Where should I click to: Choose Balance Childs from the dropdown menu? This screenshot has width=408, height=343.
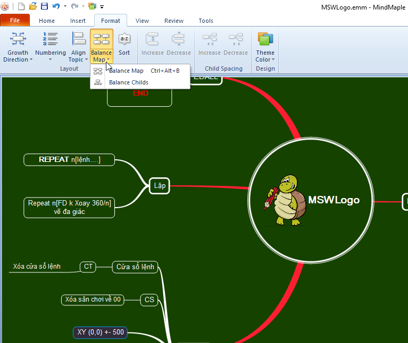(140, 82)
